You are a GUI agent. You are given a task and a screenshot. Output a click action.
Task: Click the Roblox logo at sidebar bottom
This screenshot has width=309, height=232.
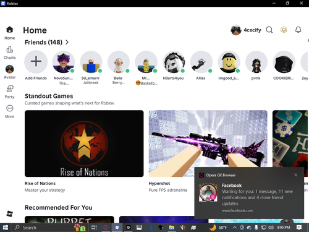[9, 214]
